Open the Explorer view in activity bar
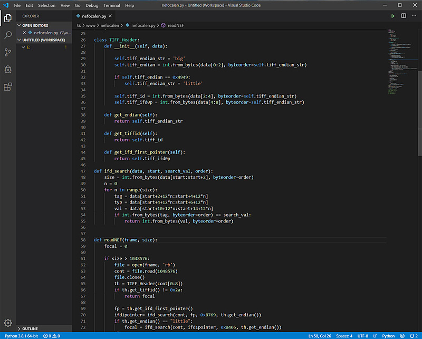 (x=8, y=18)
